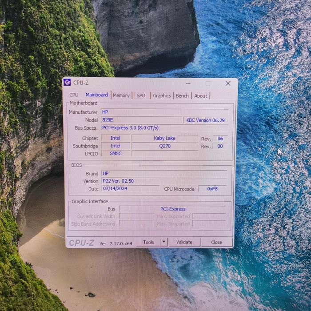The height and width of the screenshot is (311, 311).
Task: Click the CPU-Z title bar text
Action: 81,83
